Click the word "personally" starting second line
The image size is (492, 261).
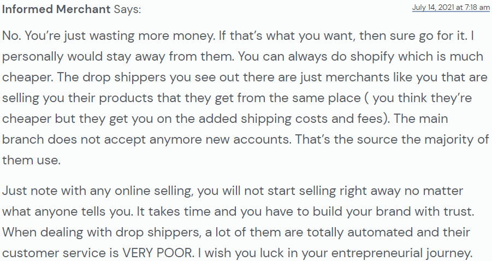(x=33, y=57)
